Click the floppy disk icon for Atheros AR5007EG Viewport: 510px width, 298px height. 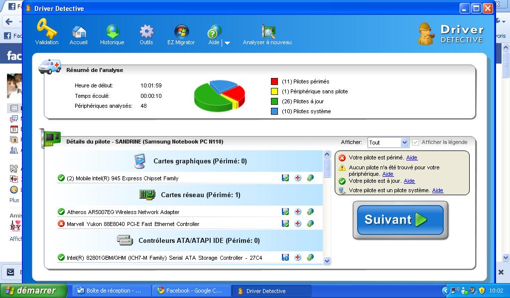pos(285,212)
